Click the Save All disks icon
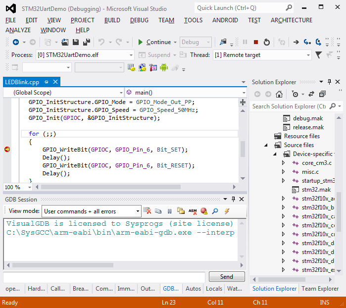346x308 pixels. [x=87, y=42]
